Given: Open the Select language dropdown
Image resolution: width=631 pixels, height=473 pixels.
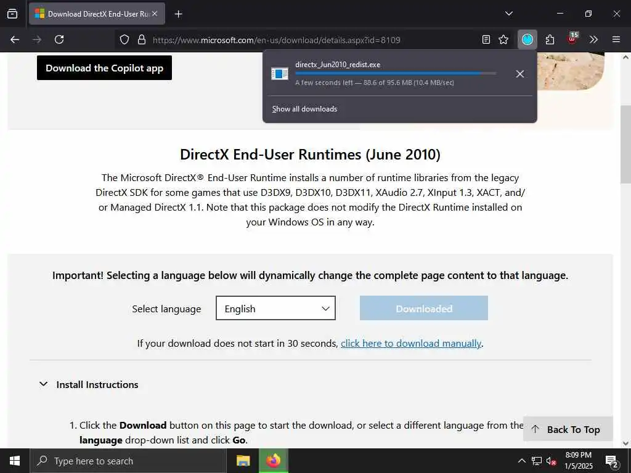Looking at the screenshot, I should click(x=275, y=308).
